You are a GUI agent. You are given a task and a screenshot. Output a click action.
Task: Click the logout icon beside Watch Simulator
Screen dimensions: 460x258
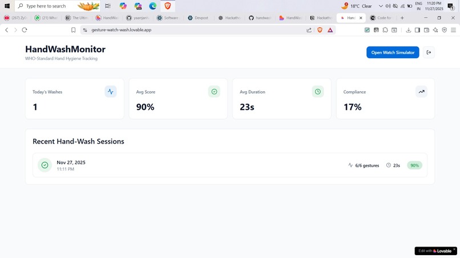click(x=429, y=52)
